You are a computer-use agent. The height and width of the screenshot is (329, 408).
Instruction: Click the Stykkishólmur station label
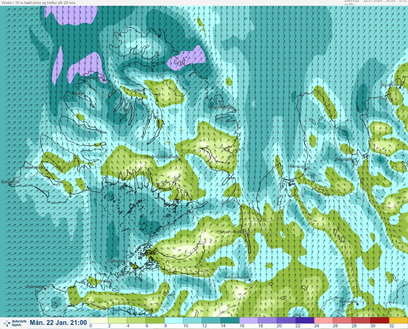pos(119,261)
